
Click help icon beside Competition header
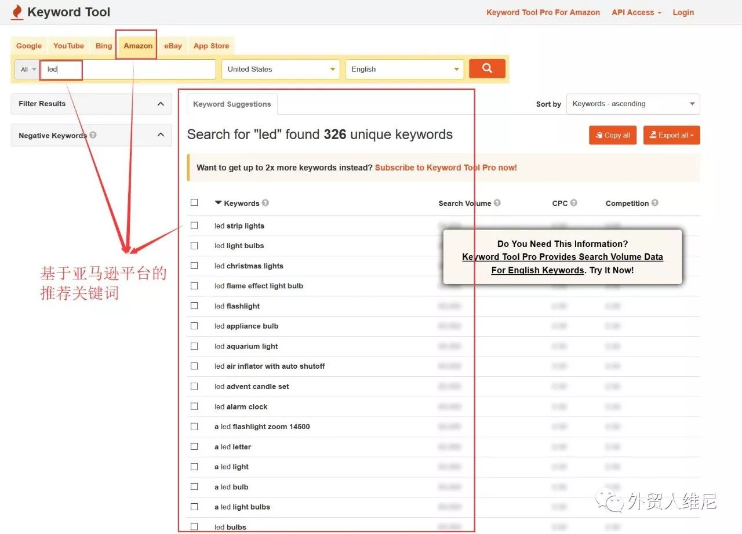coord(655,203)
